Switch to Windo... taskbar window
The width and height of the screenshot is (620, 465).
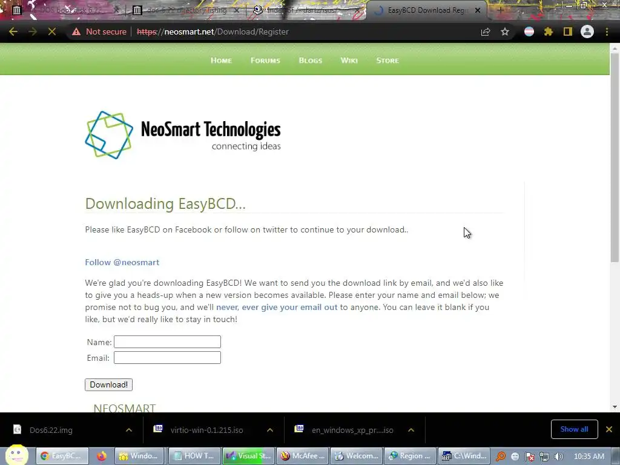tap(140, 456)
